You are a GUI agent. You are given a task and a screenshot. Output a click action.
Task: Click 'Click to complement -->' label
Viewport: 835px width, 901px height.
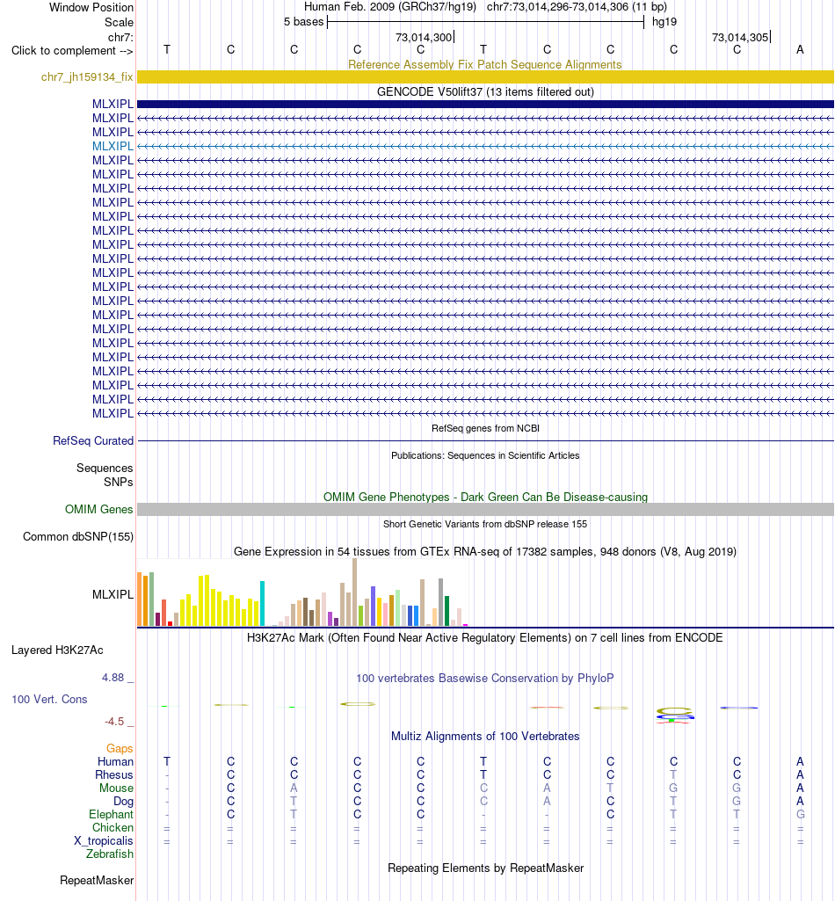(x=72, y=51)
